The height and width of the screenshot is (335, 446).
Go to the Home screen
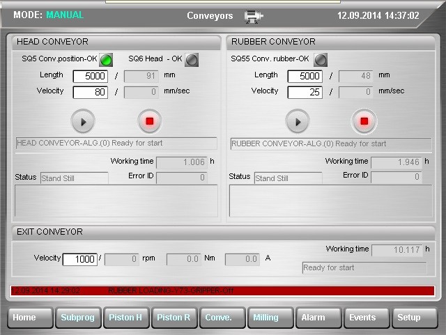click(30, 318)
